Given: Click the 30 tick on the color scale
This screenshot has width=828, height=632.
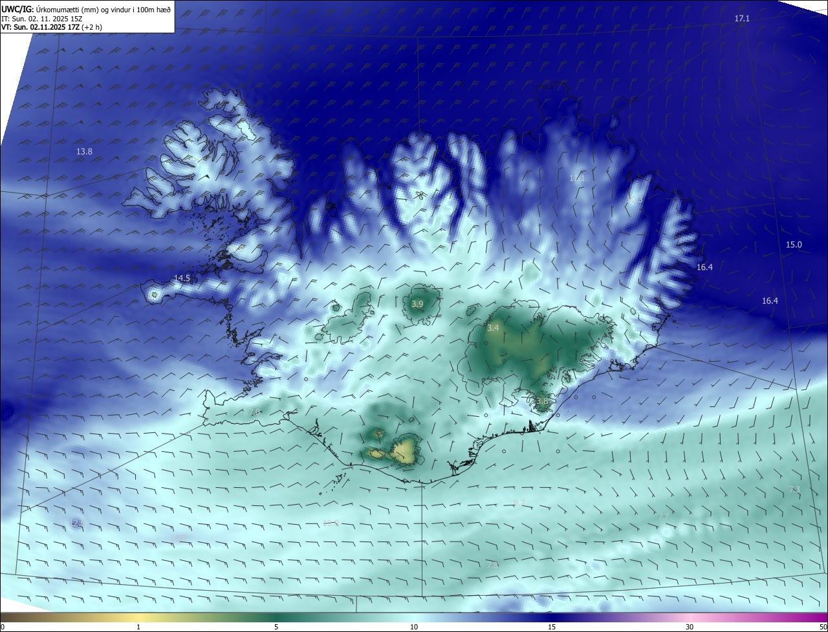Looking at the screenshot, I should coord(690,627).
